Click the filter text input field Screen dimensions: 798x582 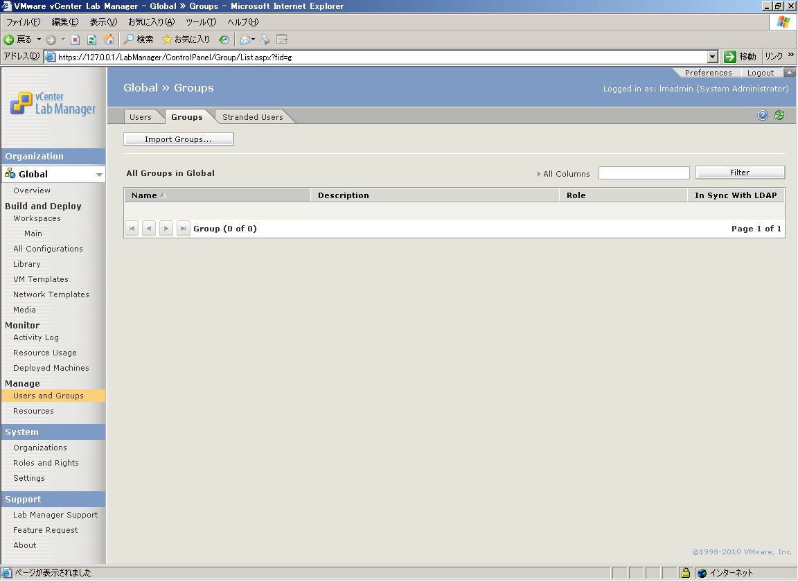(644, 173)
